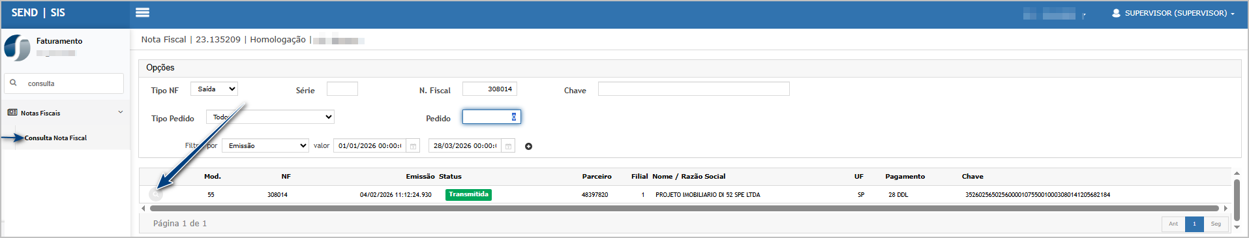Click the sidebar search magnifier icon

(x=13, y=83)
